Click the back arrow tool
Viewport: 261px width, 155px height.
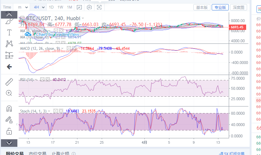pos(9,67)
